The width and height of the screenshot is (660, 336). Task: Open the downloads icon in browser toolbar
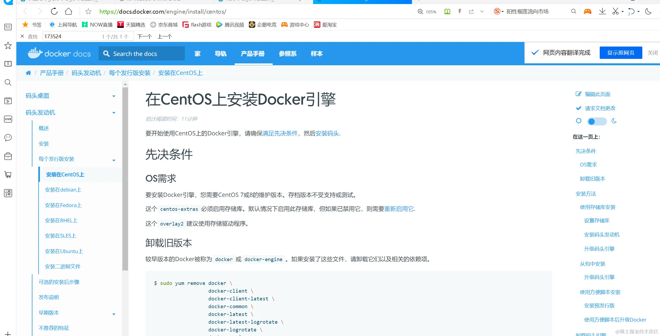(x=602, y=11)
